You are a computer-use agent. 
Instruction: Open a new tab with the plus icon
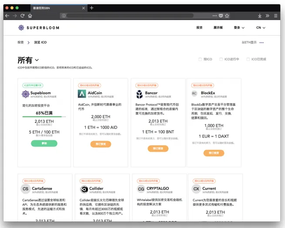(92, 8)
